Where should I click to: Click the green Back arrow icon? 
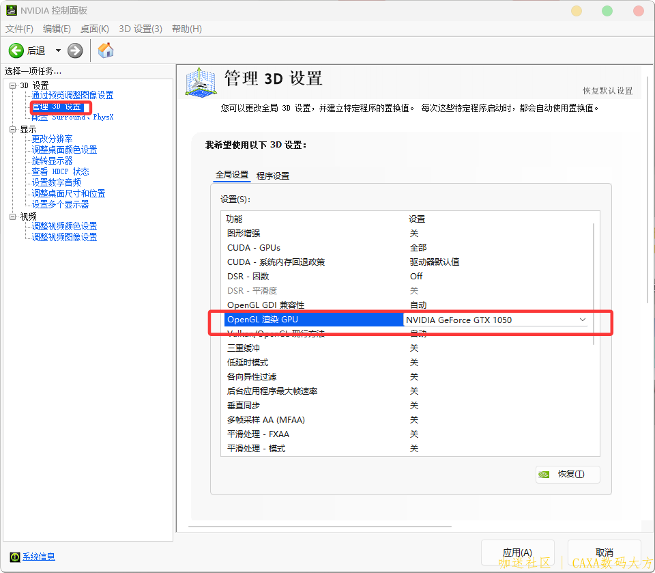16,51
